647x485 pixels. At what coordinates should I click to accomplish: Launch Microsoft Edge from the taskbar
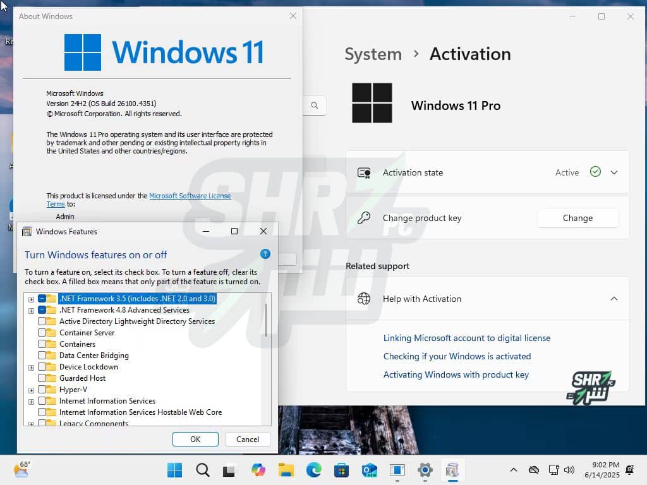(314, 470)
